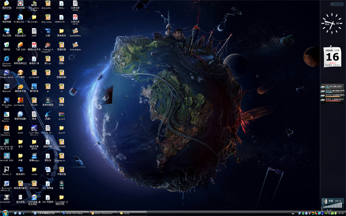Open the Recycle Bin desktop icon
This screenshot has height=216, width=346.
[x=6, y=45]
